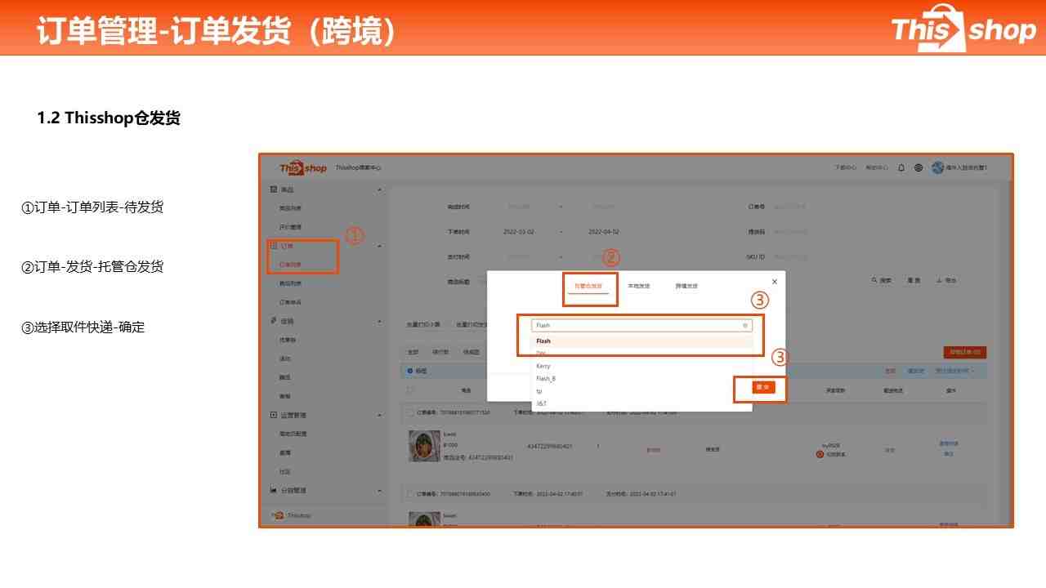Click the 商品 section icon in the sidebar

pyautogui.click(x=274, y=189)
